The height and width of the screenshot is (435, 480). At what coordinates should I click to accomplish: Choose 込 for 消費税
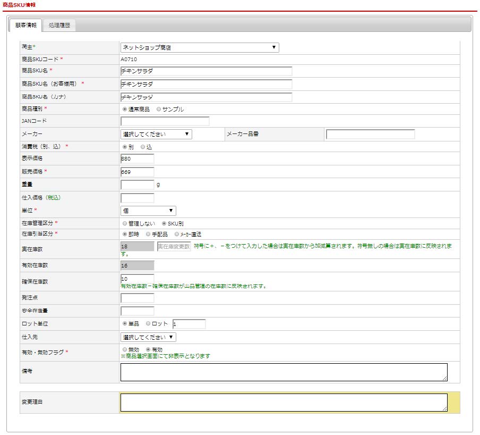click(143, 147)
